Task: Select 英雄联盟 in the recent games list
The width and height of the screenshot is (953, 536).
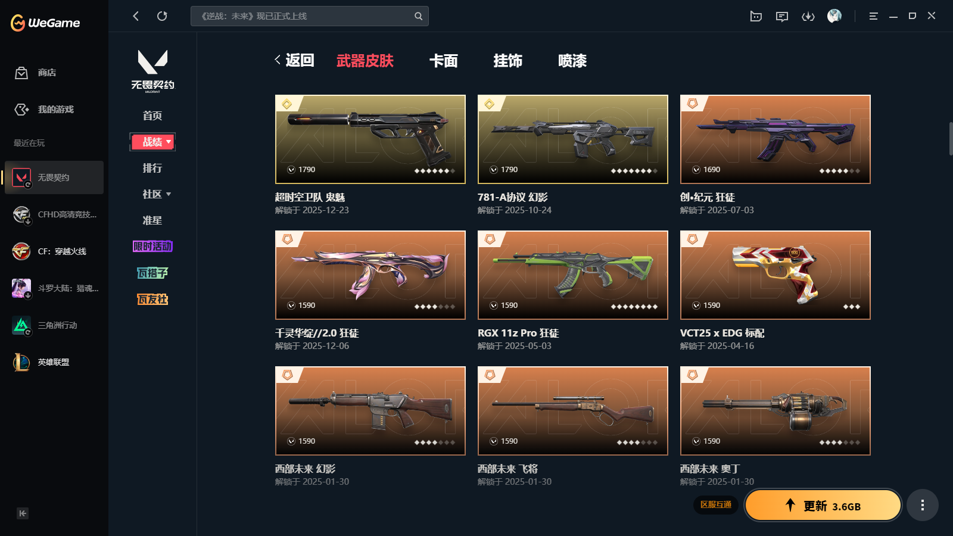Action: tap(54, 362)
